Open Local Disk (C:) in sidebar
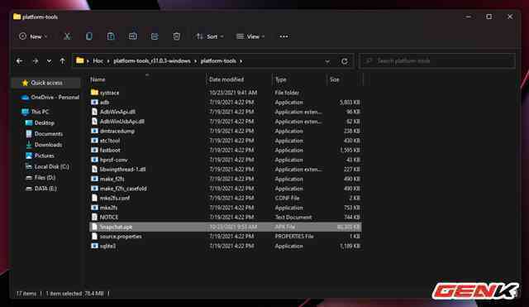 click(x=48, y=166)
